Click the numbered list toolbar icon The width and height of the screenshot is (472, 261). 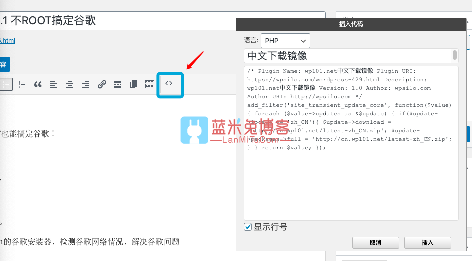pos(22,84)
